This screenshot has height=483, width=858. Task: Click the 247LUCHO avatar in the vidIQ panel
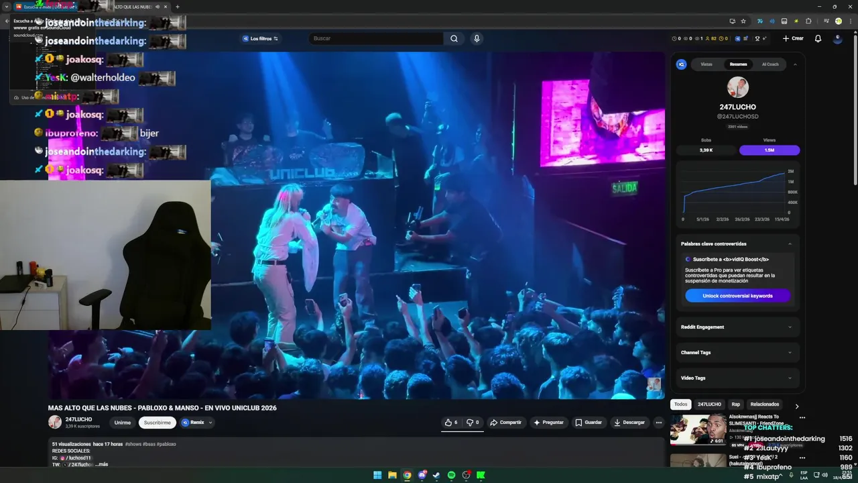738,87
